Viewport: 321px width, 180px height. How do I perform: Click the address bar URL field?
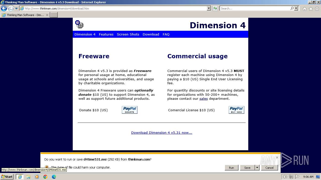(x=113, y=8)
